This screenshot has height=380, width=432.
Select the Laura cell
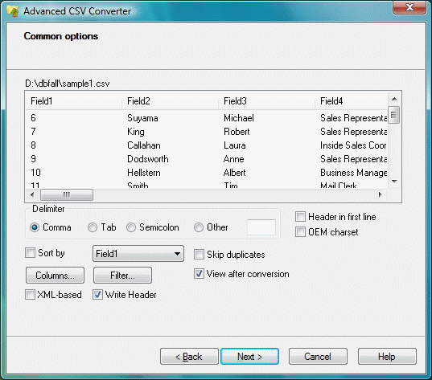point(234,145)
